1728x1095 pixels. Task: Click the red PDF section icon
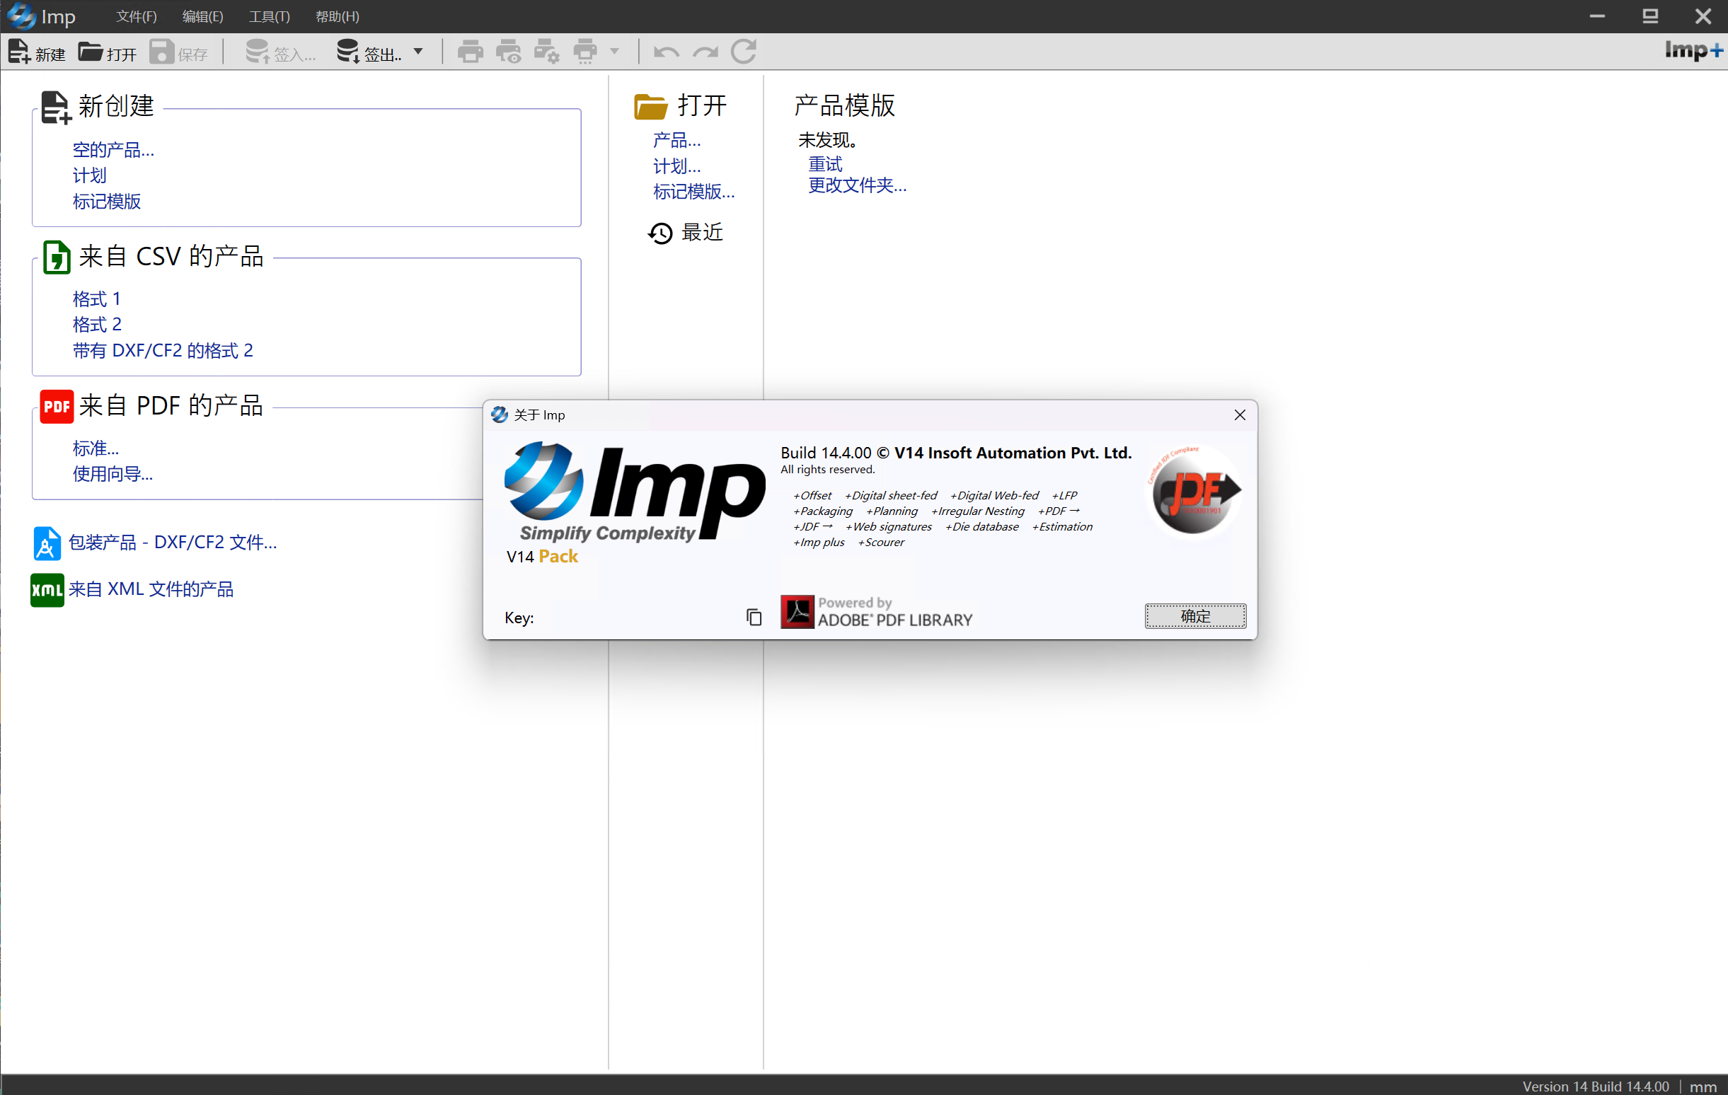point(57,407)
